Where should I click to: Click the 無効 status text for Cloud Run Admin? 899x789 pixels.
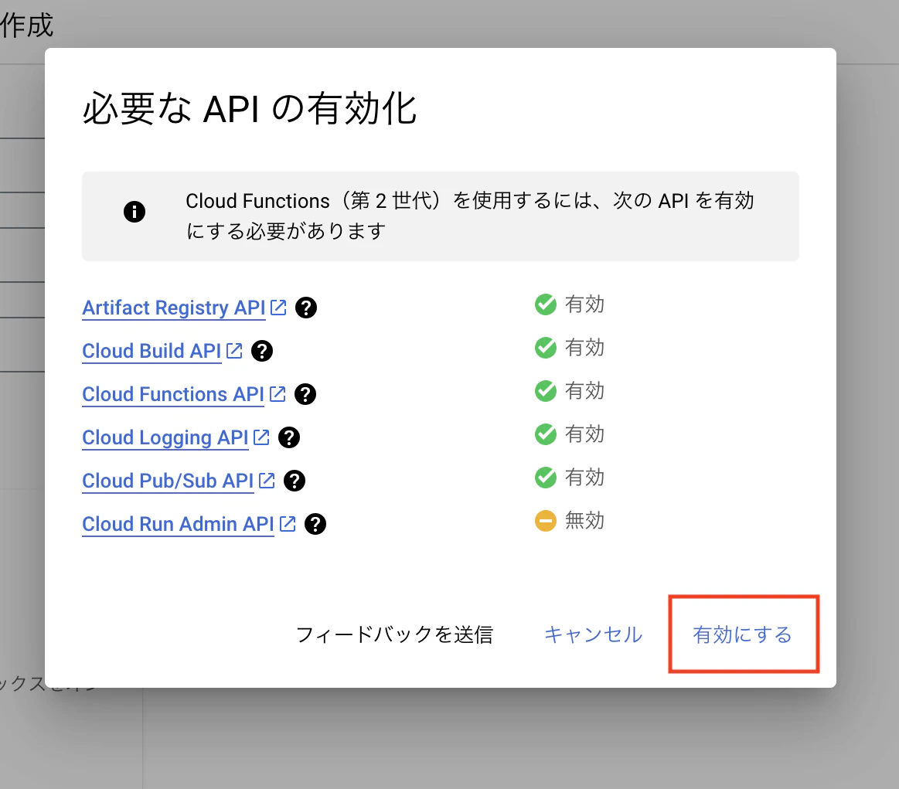pyautogui.click(x=585, y=520)
